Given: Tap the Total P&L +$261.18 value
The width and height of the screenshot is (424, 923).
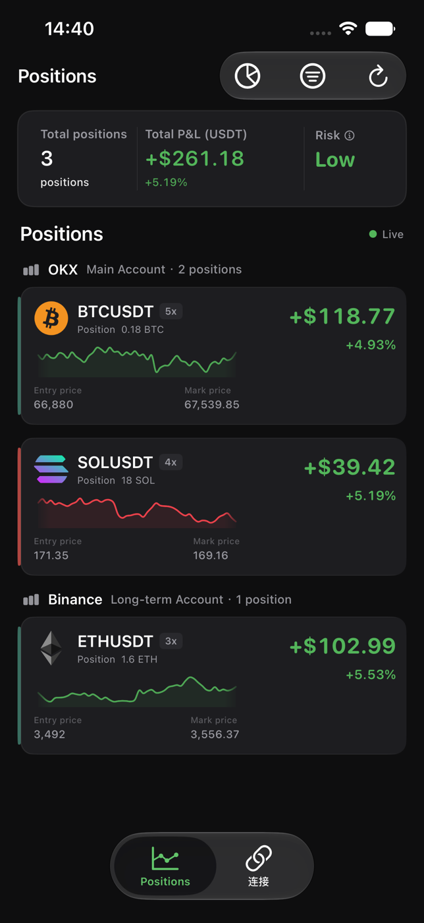Looking at the screenshot, I should pos(194,158).
